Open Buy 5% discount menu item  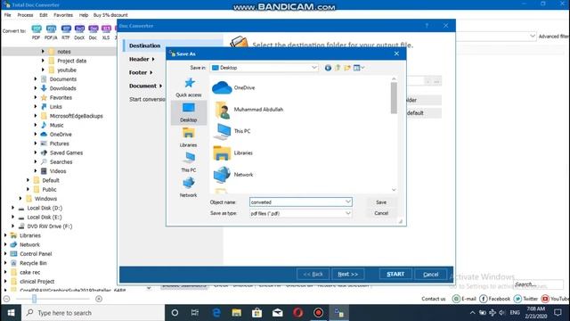(110, 15)
